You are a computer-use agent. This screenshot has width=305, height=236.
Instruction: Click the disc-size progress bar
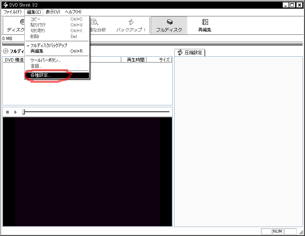click(152, 44)
